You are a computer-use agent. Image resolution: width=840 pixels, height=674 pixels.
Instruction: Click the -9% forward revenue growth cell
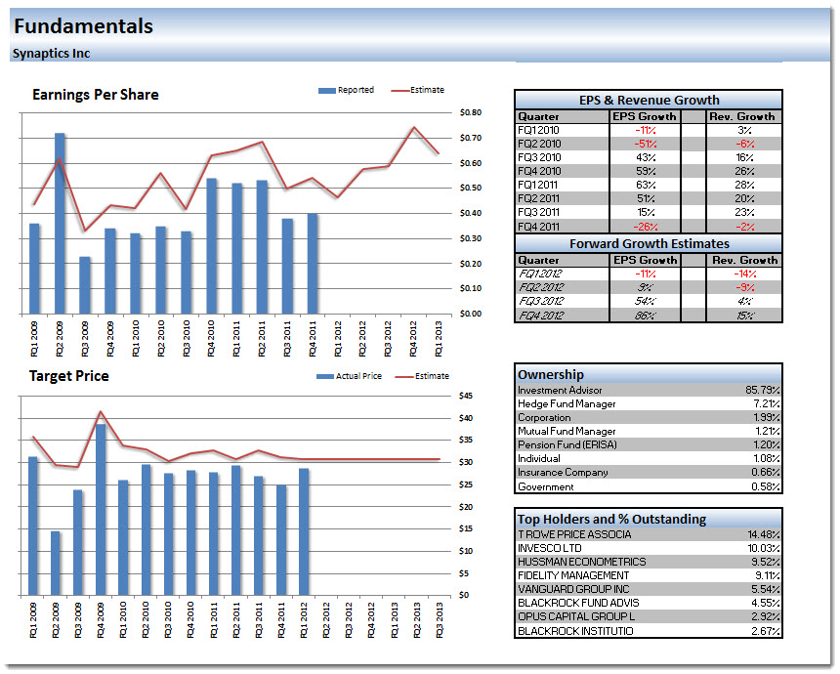click(x=744, y=288)
